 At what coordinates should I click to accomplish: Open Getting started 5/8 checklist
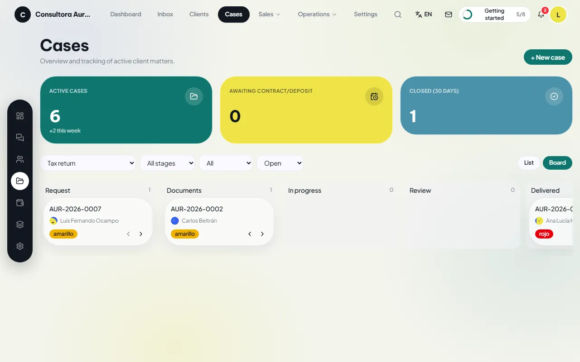[x=495, y=14]
